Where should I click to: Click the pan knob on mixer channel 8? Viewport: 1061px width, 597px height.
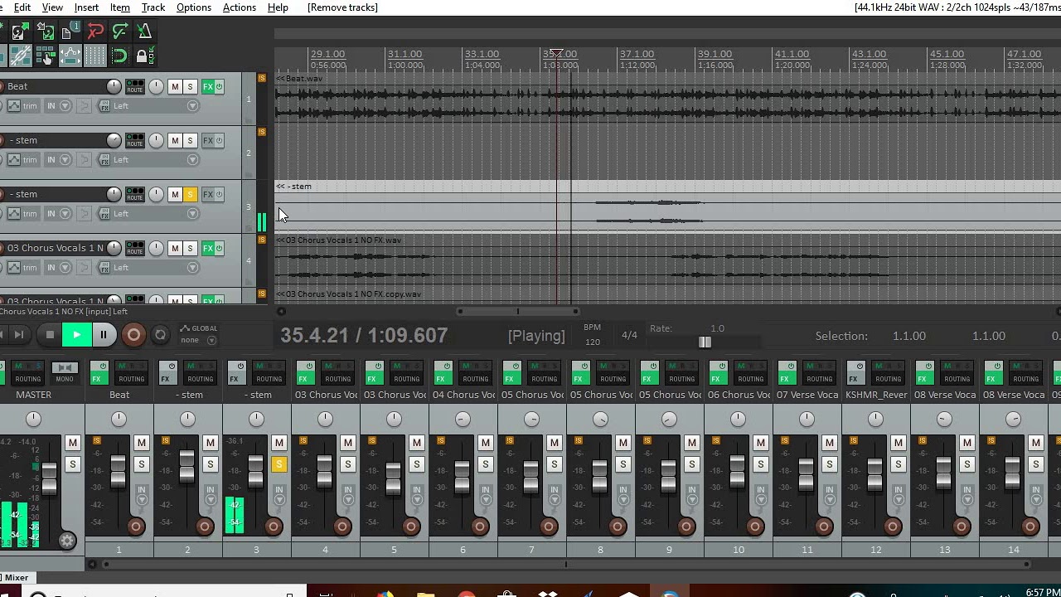(x=600, y=419)
